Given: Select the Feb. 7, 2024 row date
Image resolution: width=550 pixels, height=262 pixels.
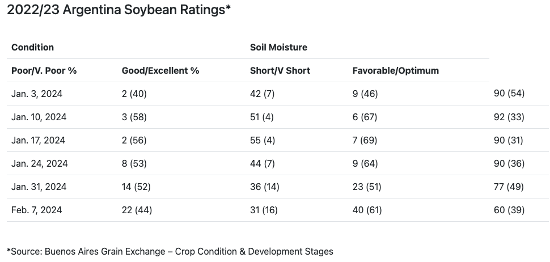Looking at the screenshot, I should coord(37,210).
